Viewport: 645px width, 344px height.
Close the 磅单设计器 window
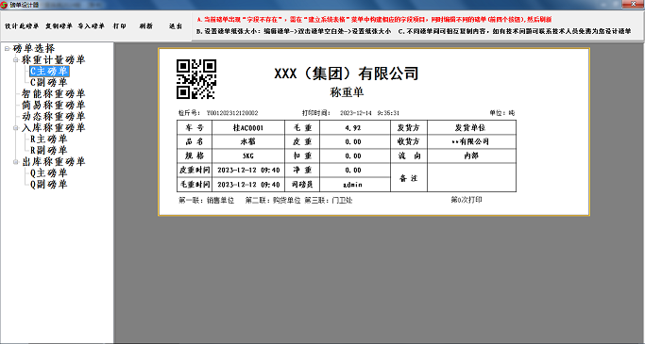[634, 4]
